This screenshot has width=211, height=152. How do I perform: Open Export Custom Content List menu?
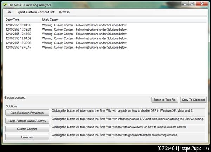point(36,12)
